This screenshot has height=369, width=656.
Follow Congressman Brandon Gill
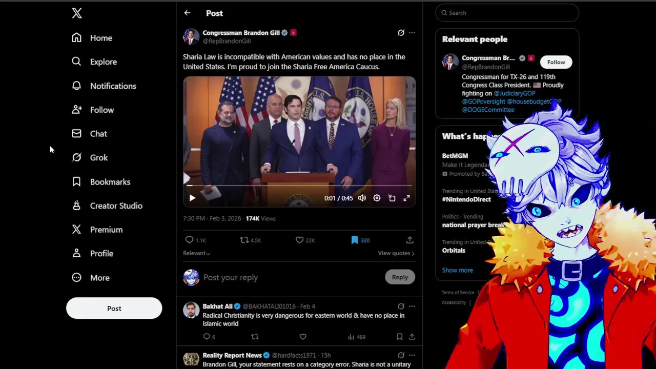556,62
